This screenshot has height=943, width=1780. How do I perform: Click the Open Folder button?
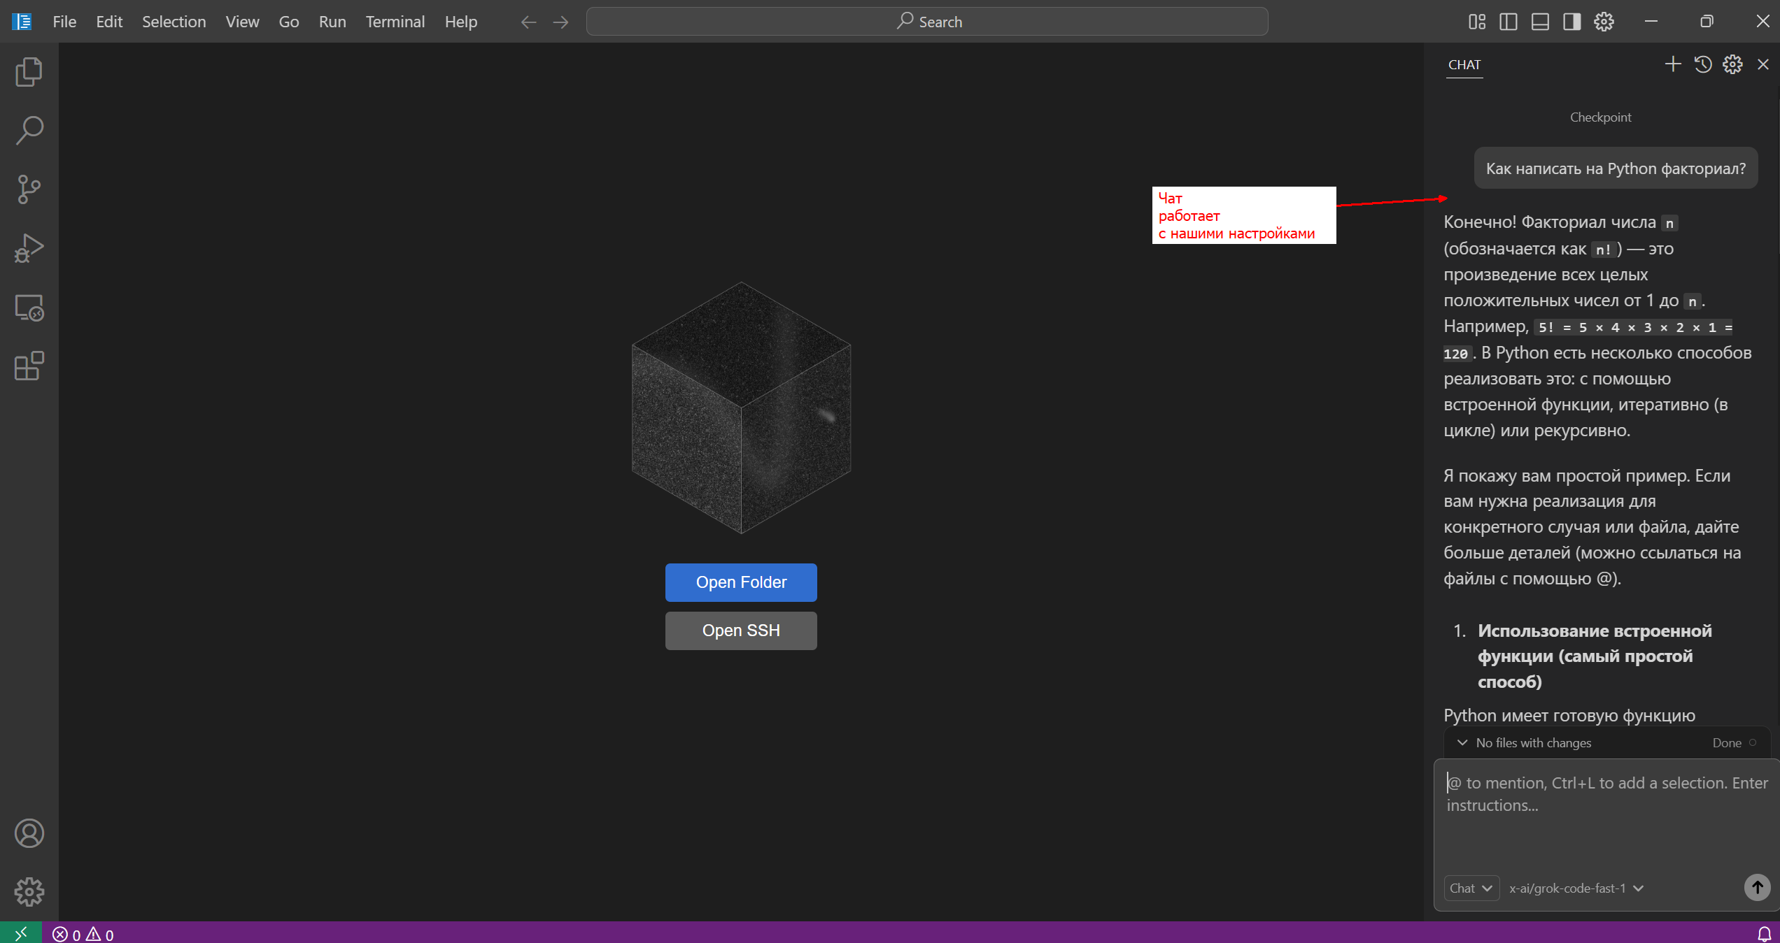click(x=741, y=582)
